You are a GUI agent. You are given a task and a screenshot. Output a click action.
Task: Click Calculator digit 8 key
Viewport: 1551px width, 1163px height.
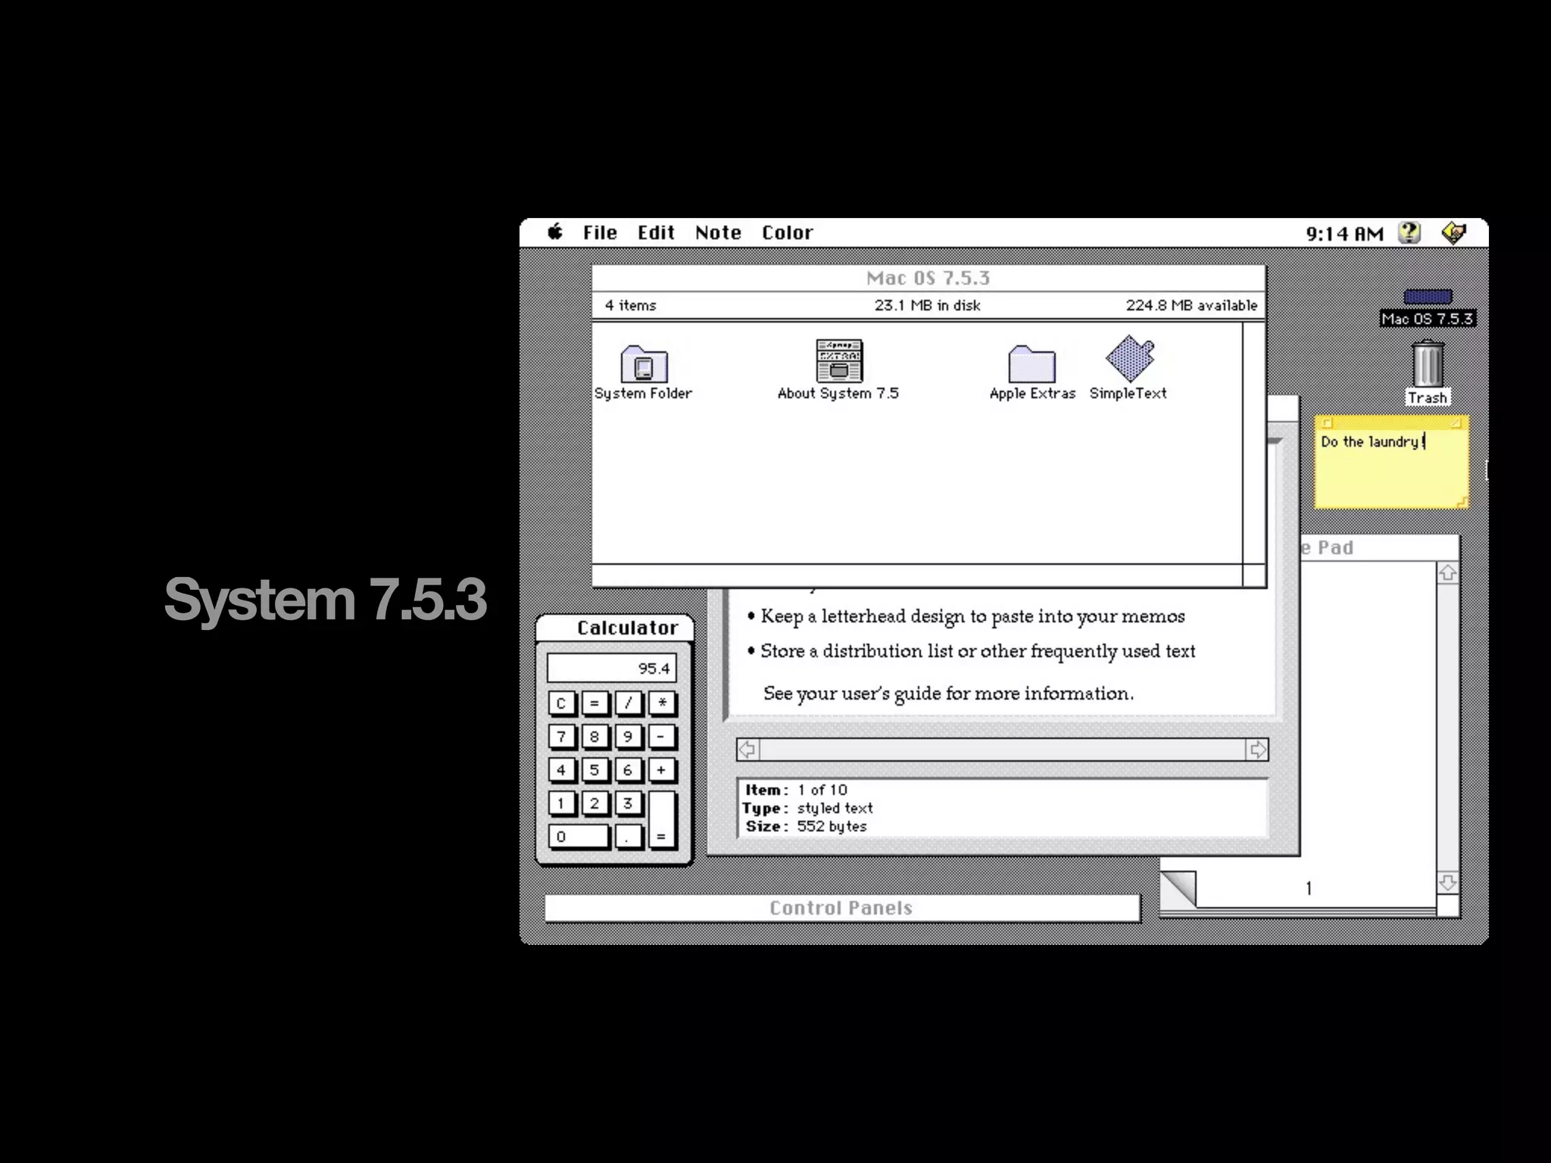(594, 737)
